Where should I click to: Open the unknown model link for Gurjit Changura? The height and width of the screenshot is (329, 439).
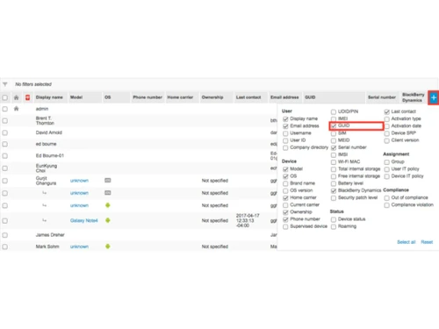coord(79,181)
